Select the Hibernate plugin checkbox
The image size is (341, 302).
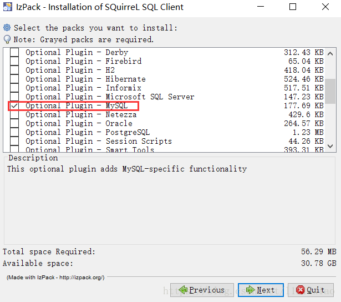[x=14, y=79]
